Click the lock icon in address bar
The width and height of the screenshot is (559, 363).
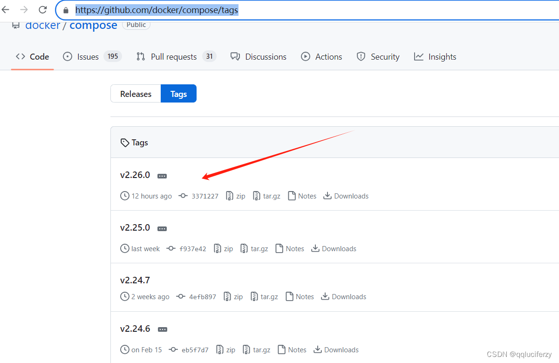click(66, 10)
